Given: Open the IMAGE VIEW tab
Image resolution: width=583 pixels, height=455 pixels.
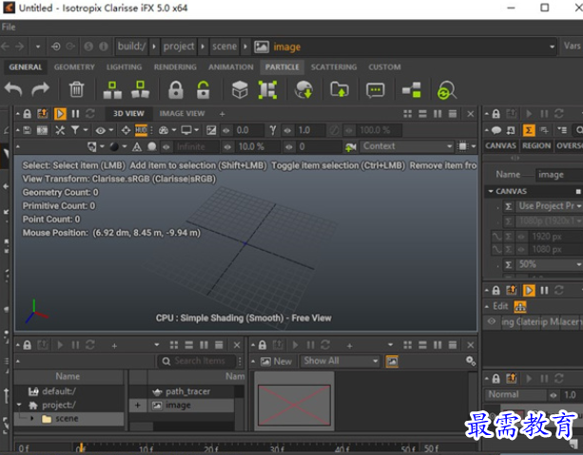Looking at the screenshot, I should [182, 114].
